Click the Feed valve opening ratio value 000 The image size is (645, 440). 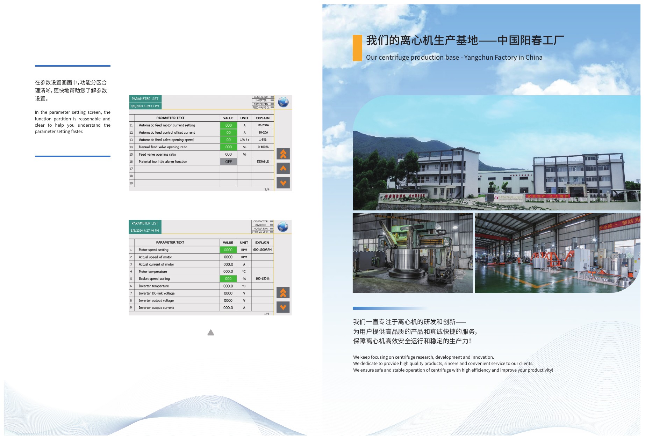click(229, 154)
